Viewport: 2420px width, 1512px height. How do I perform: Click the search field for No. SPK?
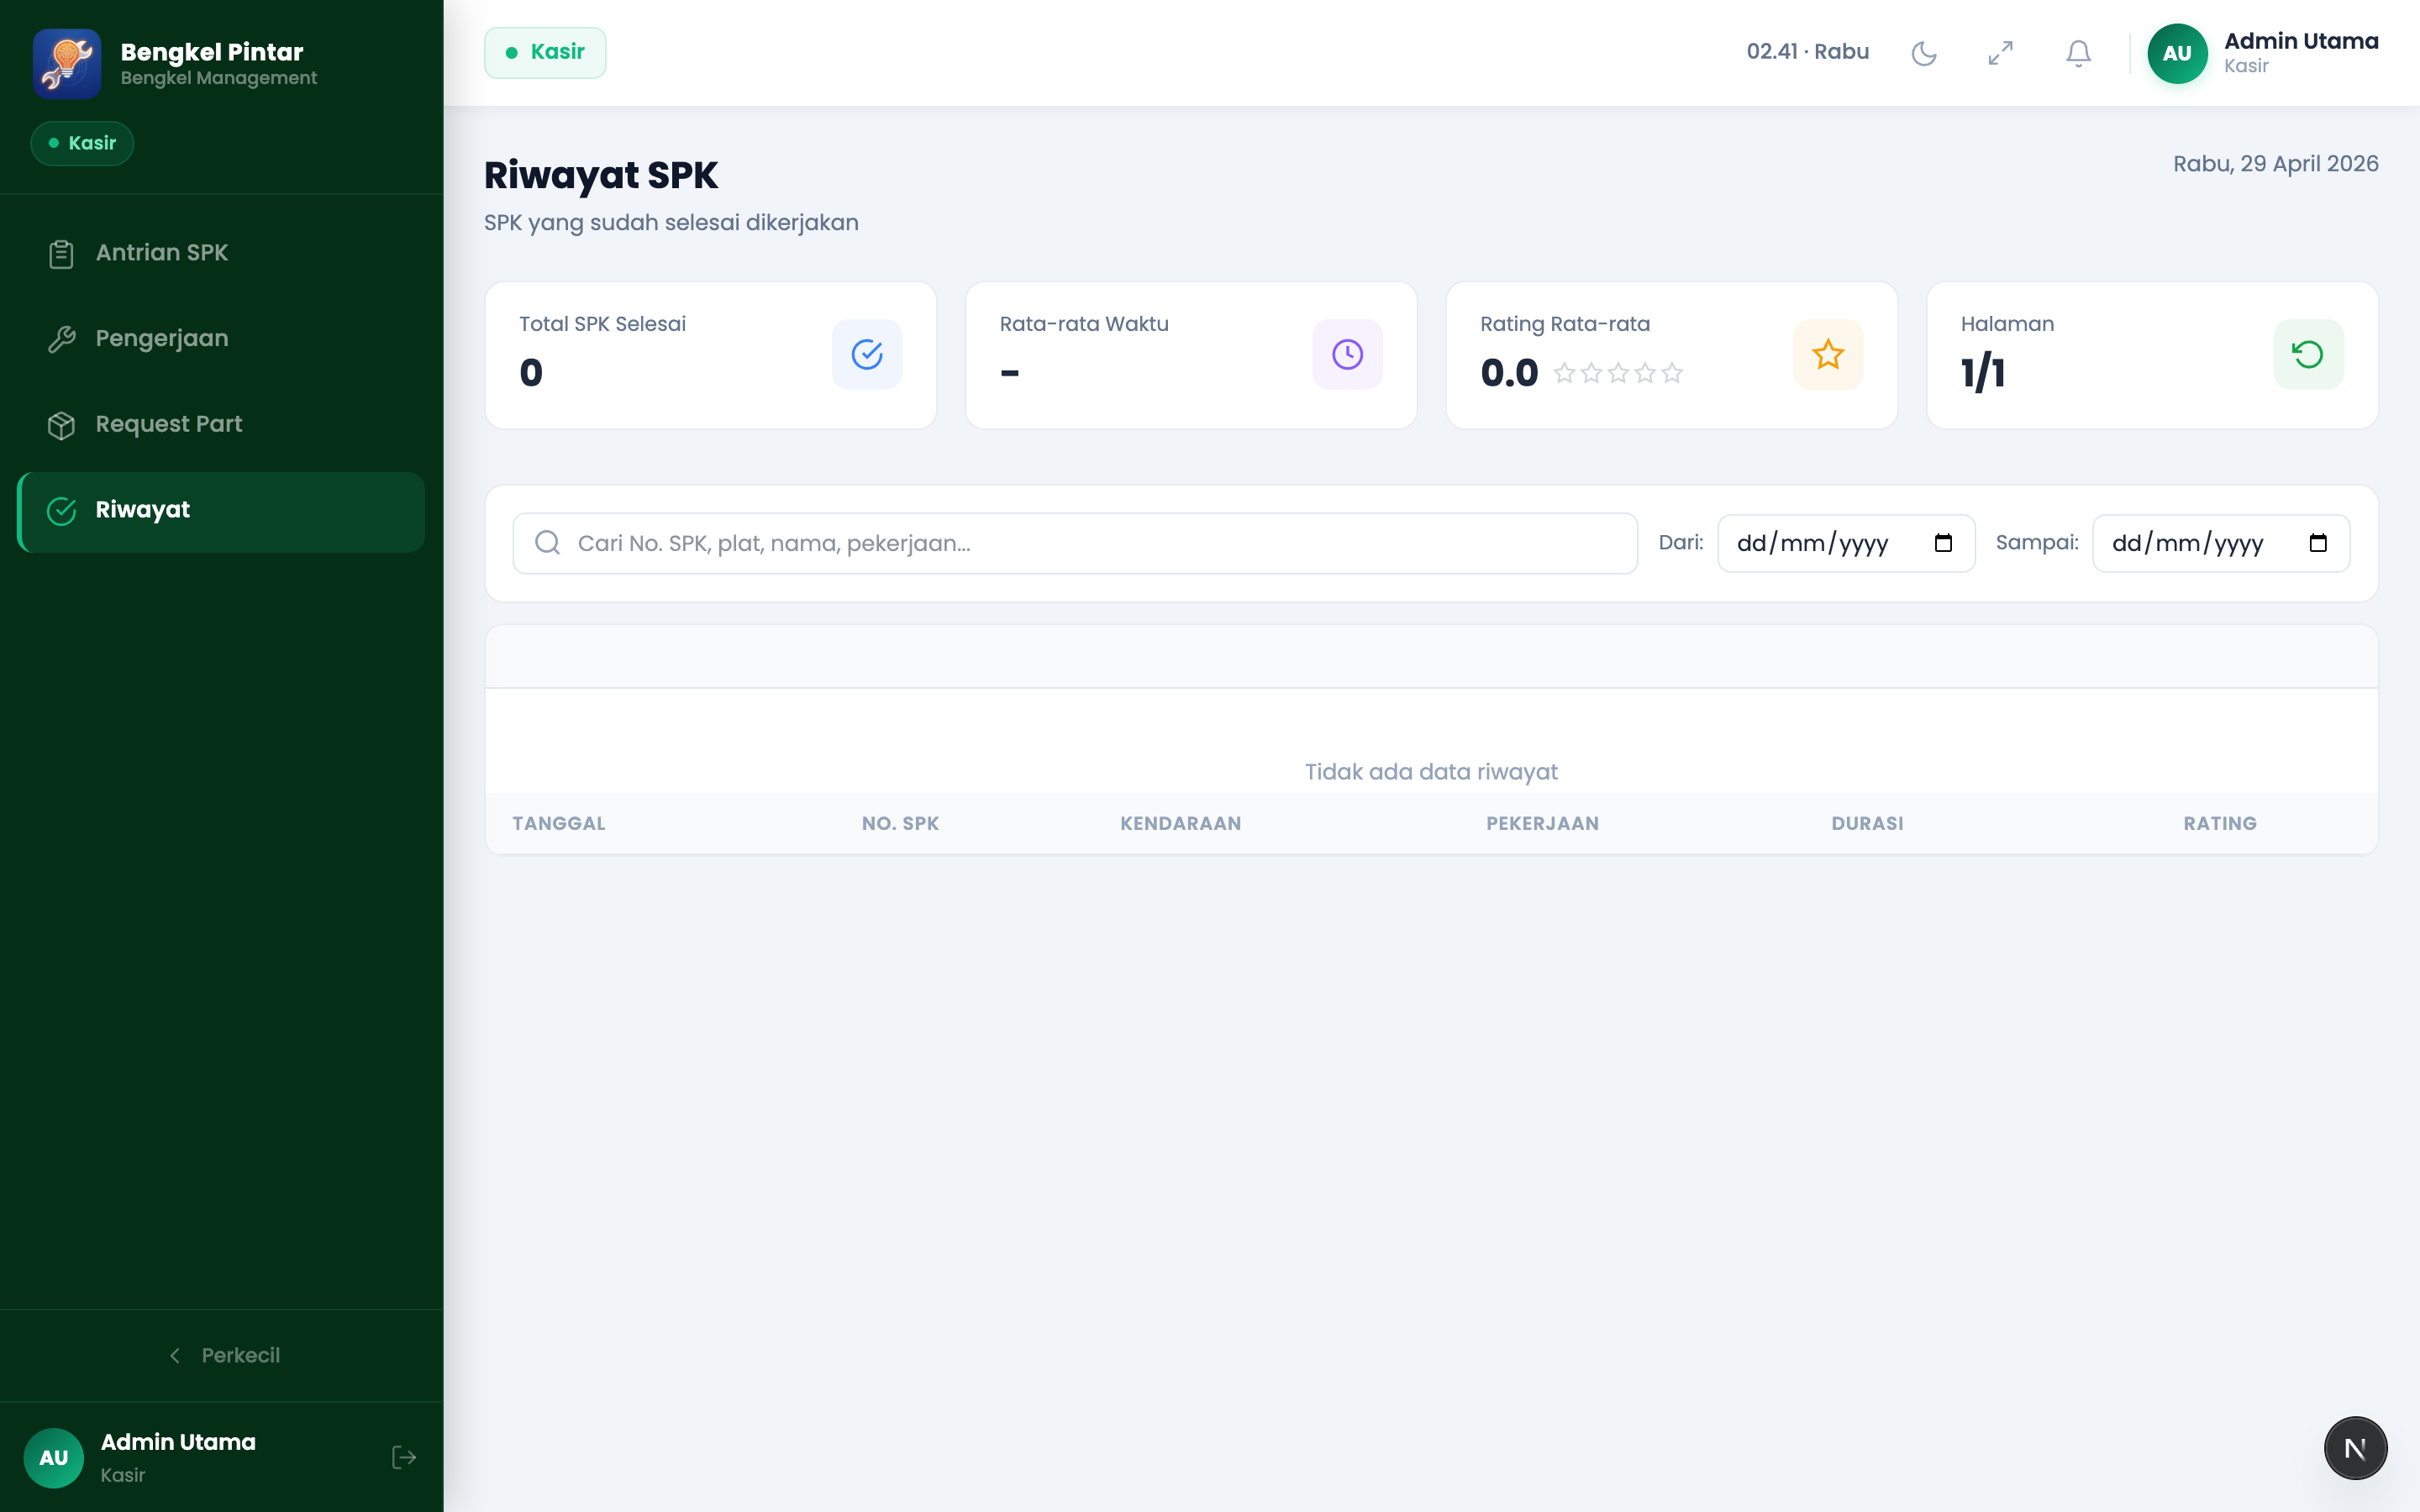[1075, 543]
